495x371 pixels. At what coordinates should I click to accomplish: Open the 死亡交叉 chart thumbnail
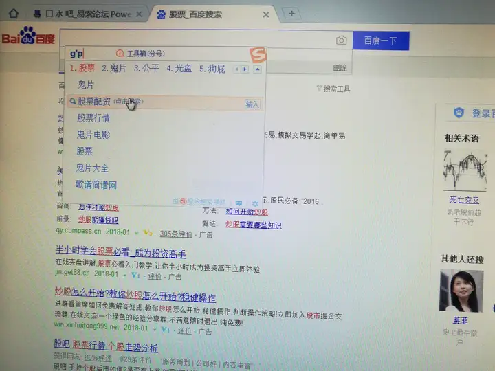(465, 170)
